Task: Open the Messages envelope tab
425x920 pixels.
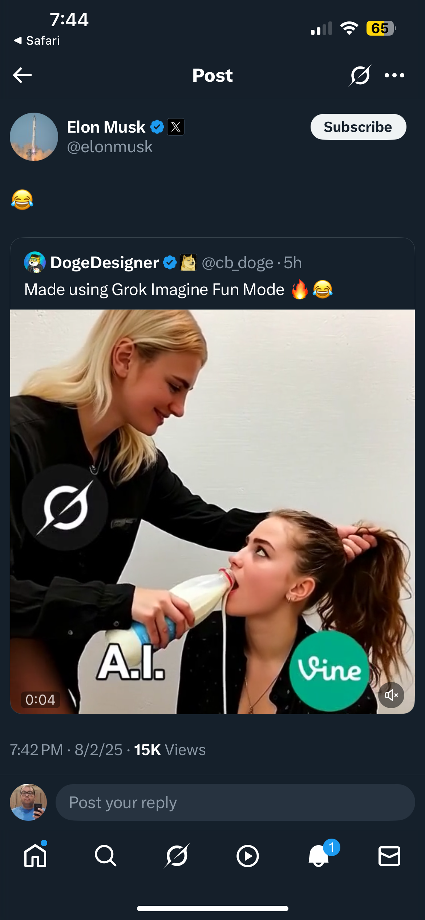Action: click(389, 856)
